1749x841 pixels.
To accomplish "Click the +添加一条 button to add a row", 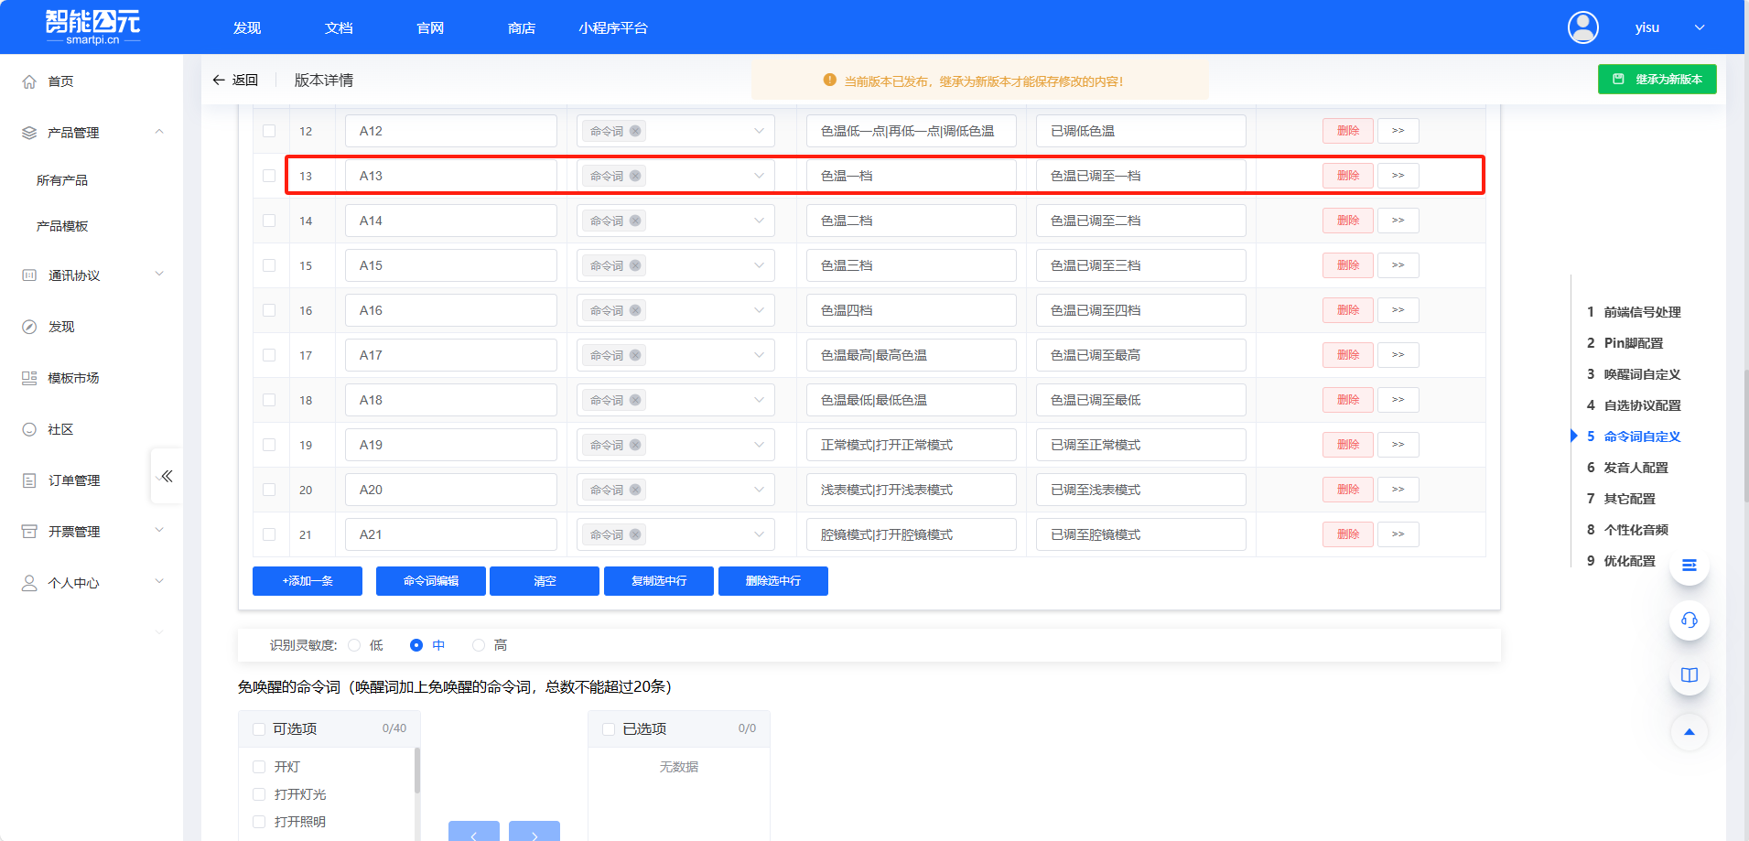I will [x=307, y=580].
